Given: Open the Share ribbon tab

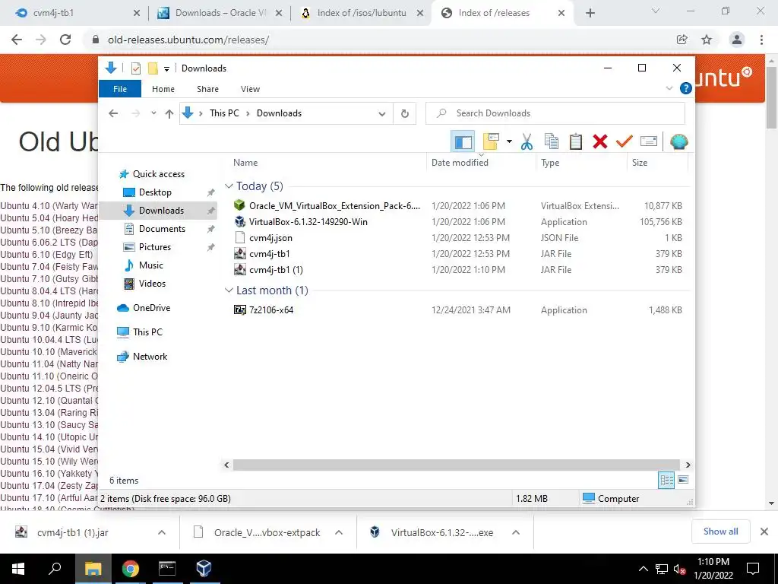Looking at the screenshot, I should (207, 89).
